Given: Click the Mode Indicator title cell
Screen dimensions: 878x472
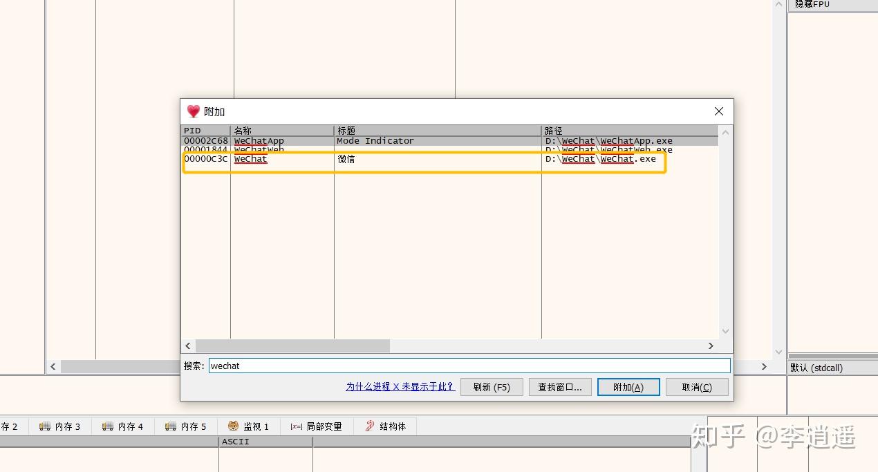Looking at the screenshot, I should pyautogui.click(x=375, y=141).
